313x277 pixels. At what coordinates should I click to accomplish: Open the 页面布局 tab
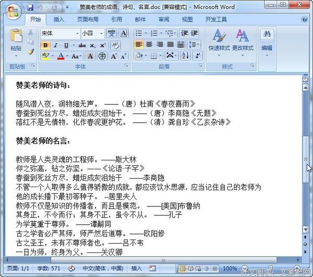point(88,19)
